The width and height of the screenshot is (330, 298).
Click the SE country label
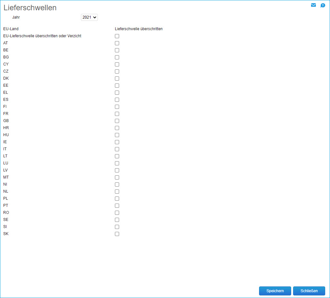6,219
